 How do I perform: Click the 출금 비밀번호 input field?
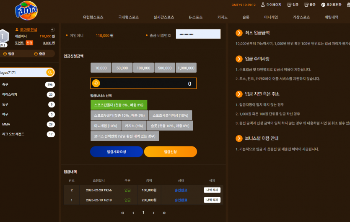click(x=198, y=34)
